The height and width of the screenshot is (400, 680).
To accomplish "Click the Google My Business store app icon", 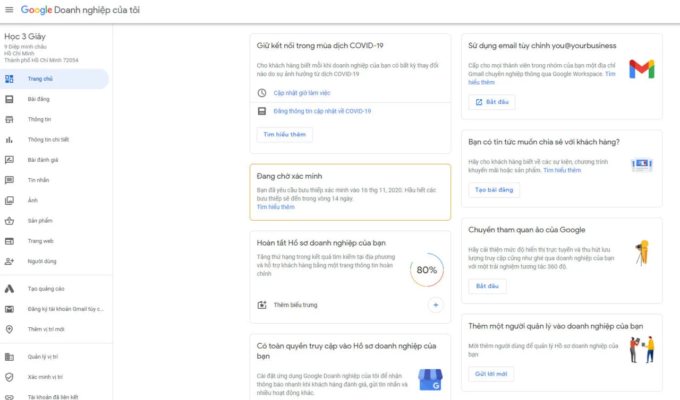I will (430, 379).
